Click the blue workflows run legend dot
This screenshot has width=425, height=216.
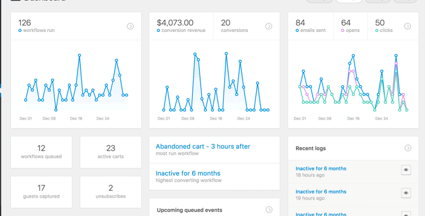(x=20, y=30)
